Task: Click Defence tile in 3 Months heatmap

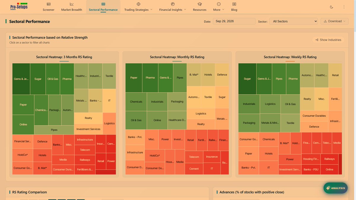Action: coord(42,142)
